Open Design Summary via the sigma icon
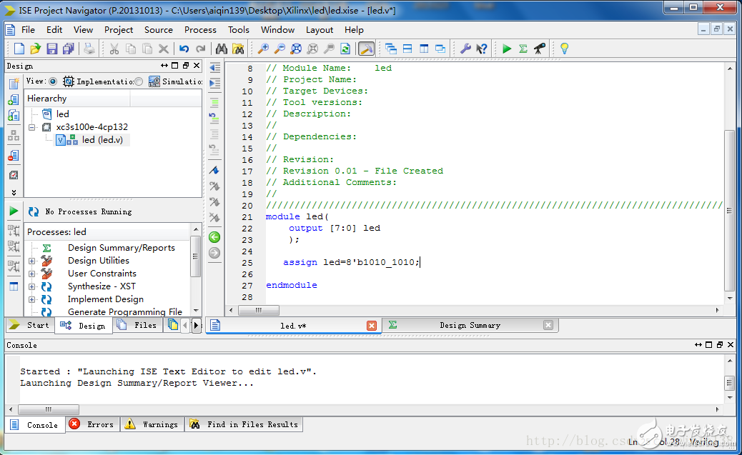This screenshot has height=455, width=742. [x=524, y=48]
